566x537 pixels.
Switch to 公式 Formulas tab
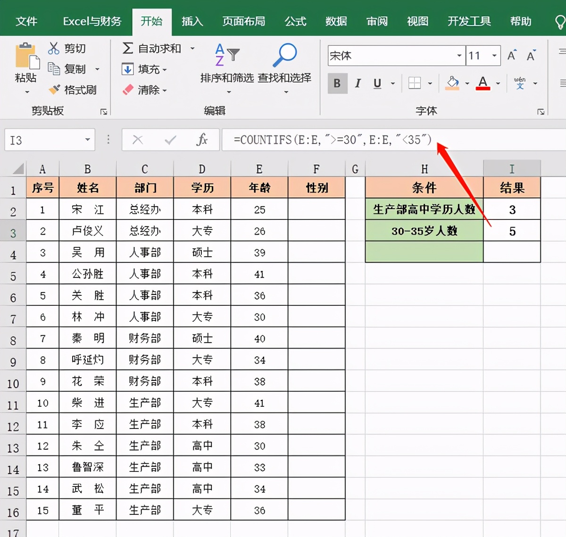click(295, 21)
